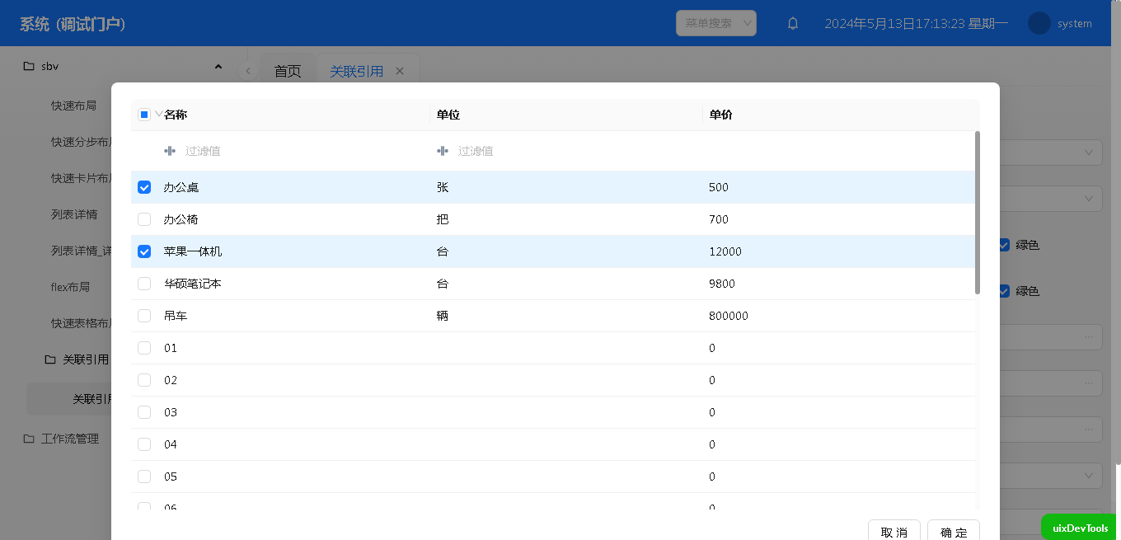Click the tab scroll-left arrow icon
The height and width of the screenshot is (540, 1121).
[x=248, y=72]
